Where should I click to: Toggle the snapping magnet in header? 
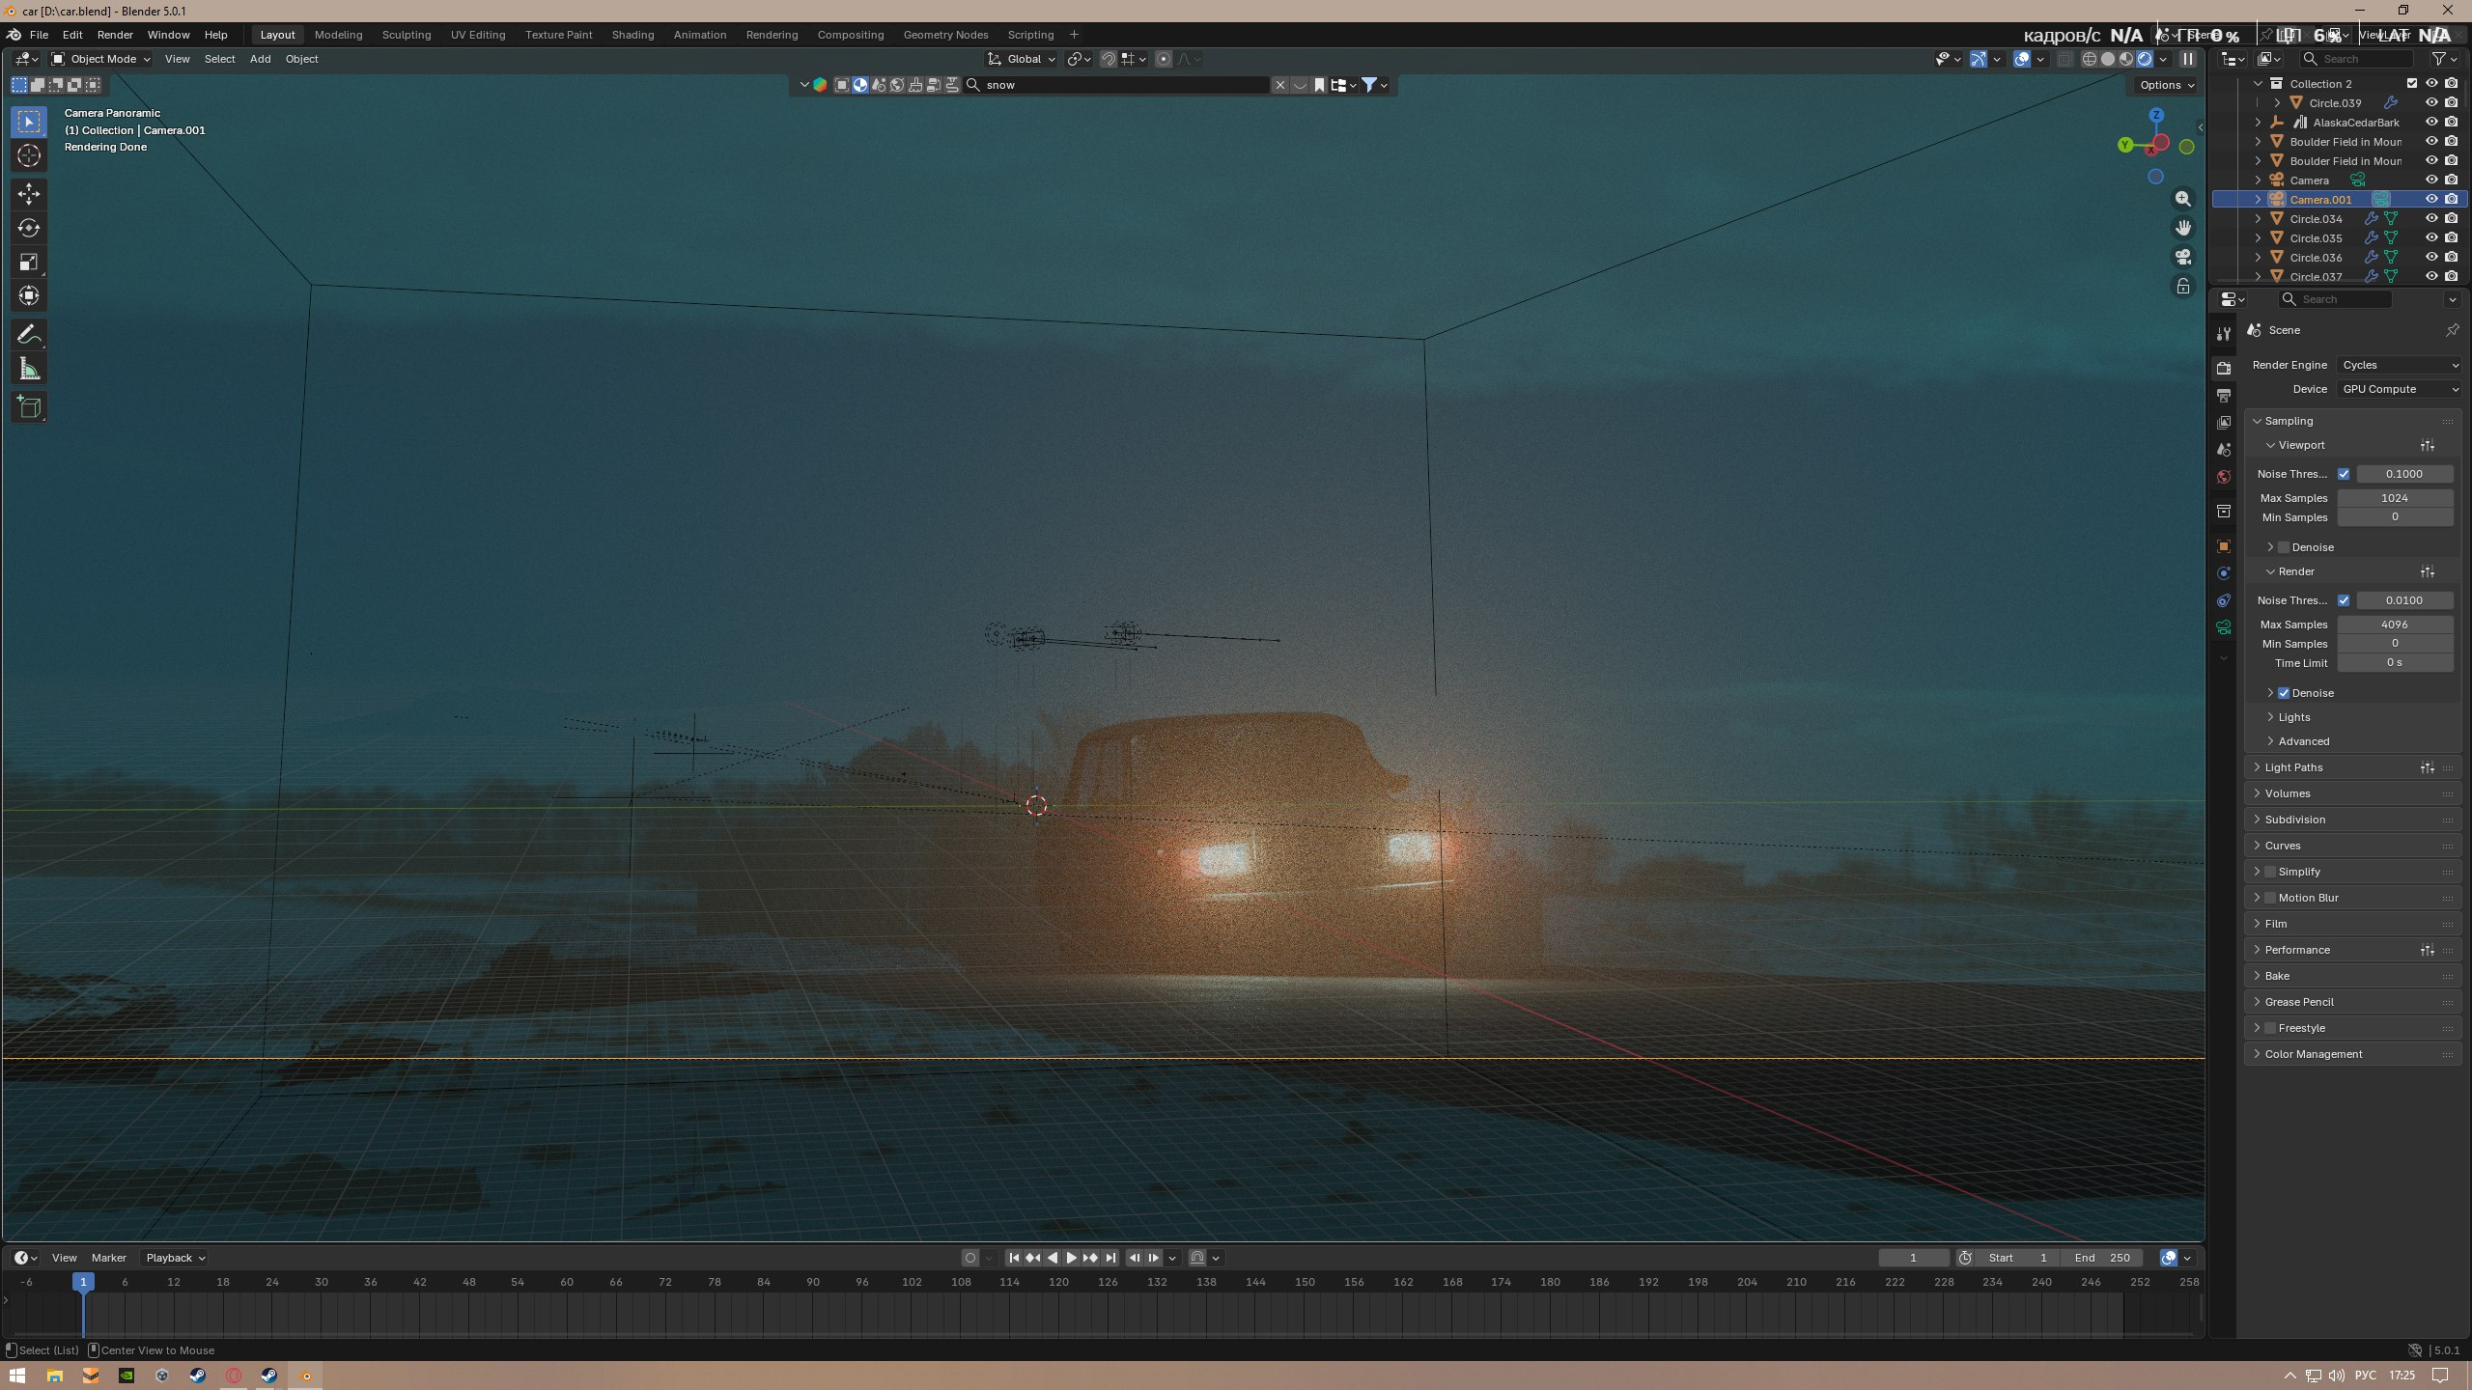pyautogui.click(x=1109, y=59)
